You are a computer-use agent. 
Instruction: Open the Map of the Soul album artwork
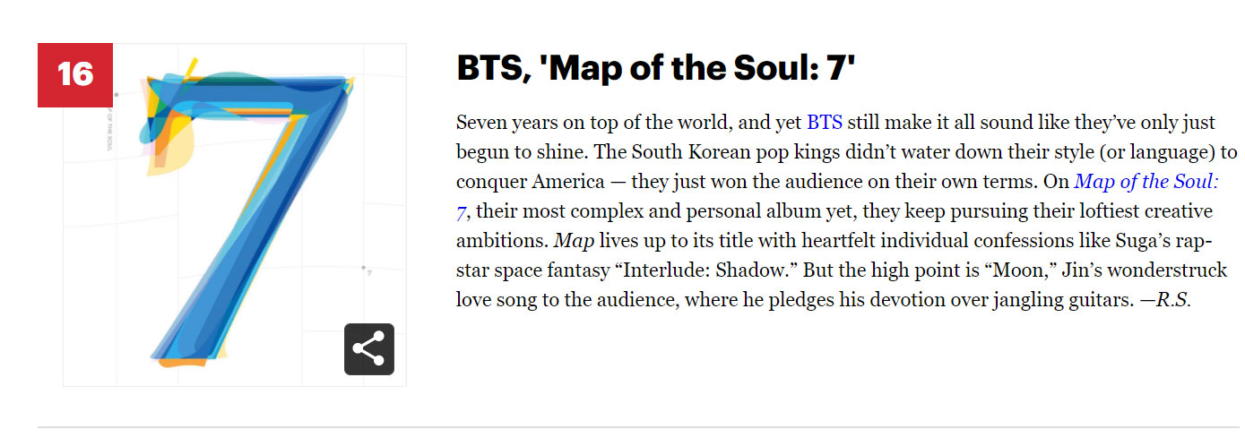click(x=235, y=215)
